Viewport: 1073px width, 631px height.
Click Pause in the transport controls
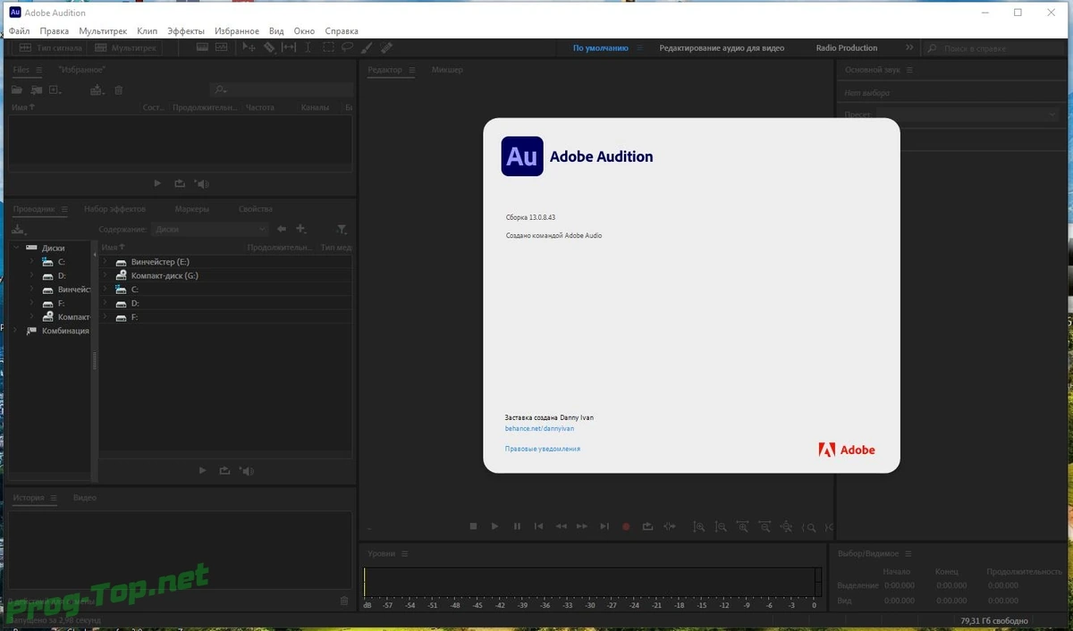click(517, 526)
